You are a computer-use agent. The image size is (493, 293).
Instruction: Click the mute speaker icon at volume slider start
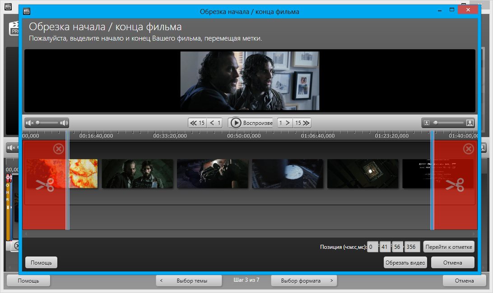30,123
